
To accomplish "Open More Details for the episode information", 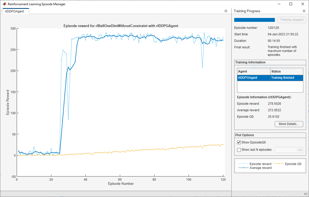I will point(289,124).
